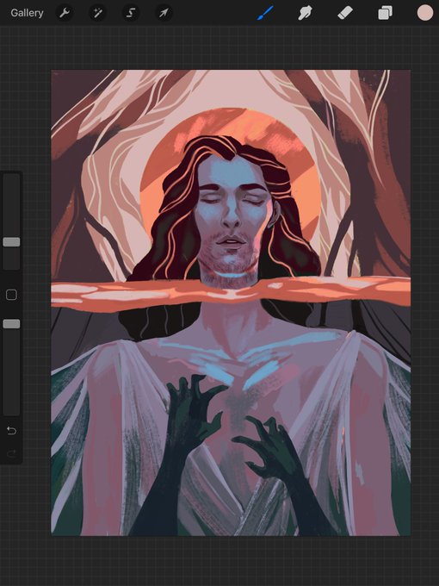Select the Eraser tool

(x=345, y=14)
